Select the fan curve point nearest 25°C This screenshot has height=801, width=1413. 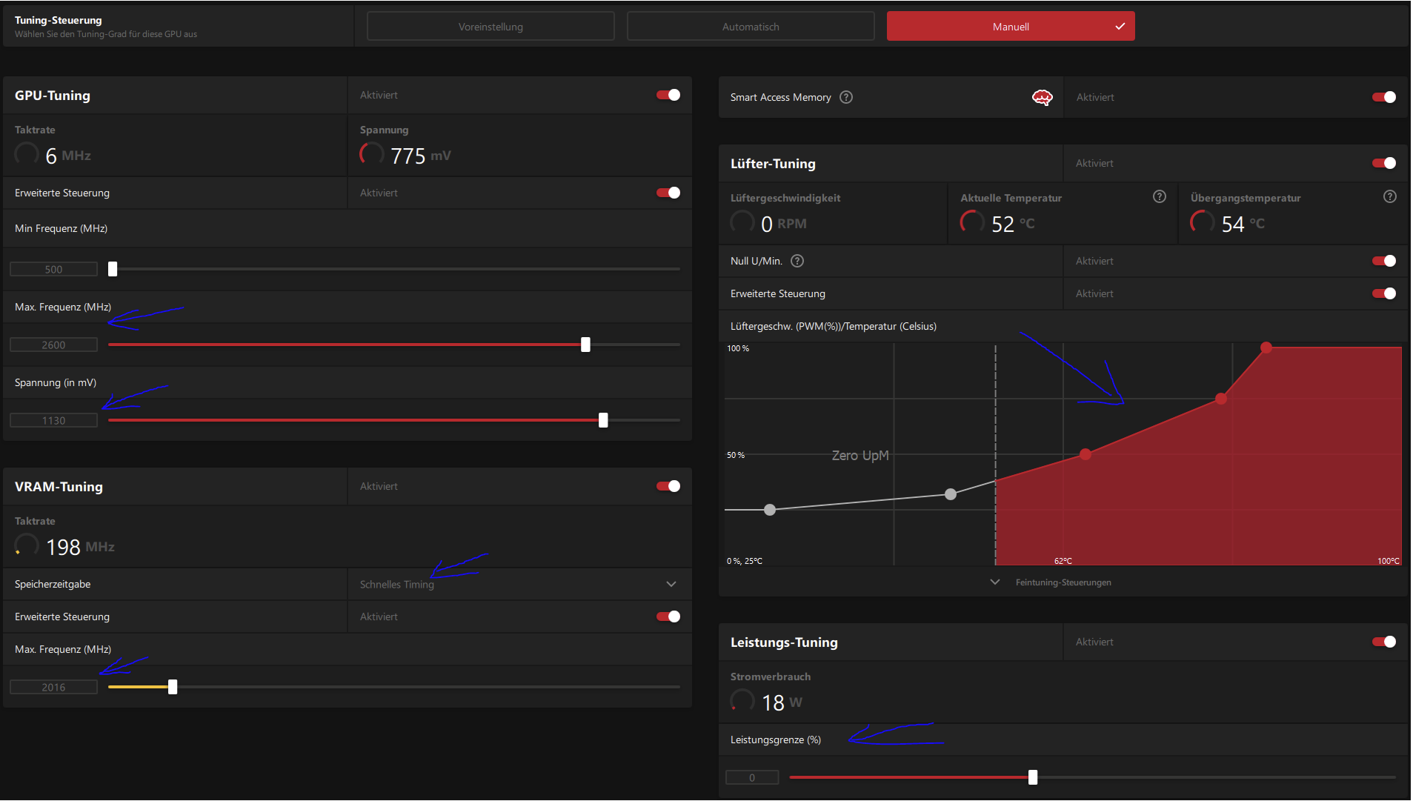[x=770, y=510]
